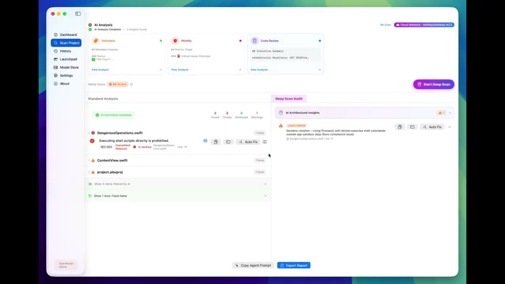Click the SEC-002 rule tag
This screenshot has height=284, width=505.
(x=106, y=147)
